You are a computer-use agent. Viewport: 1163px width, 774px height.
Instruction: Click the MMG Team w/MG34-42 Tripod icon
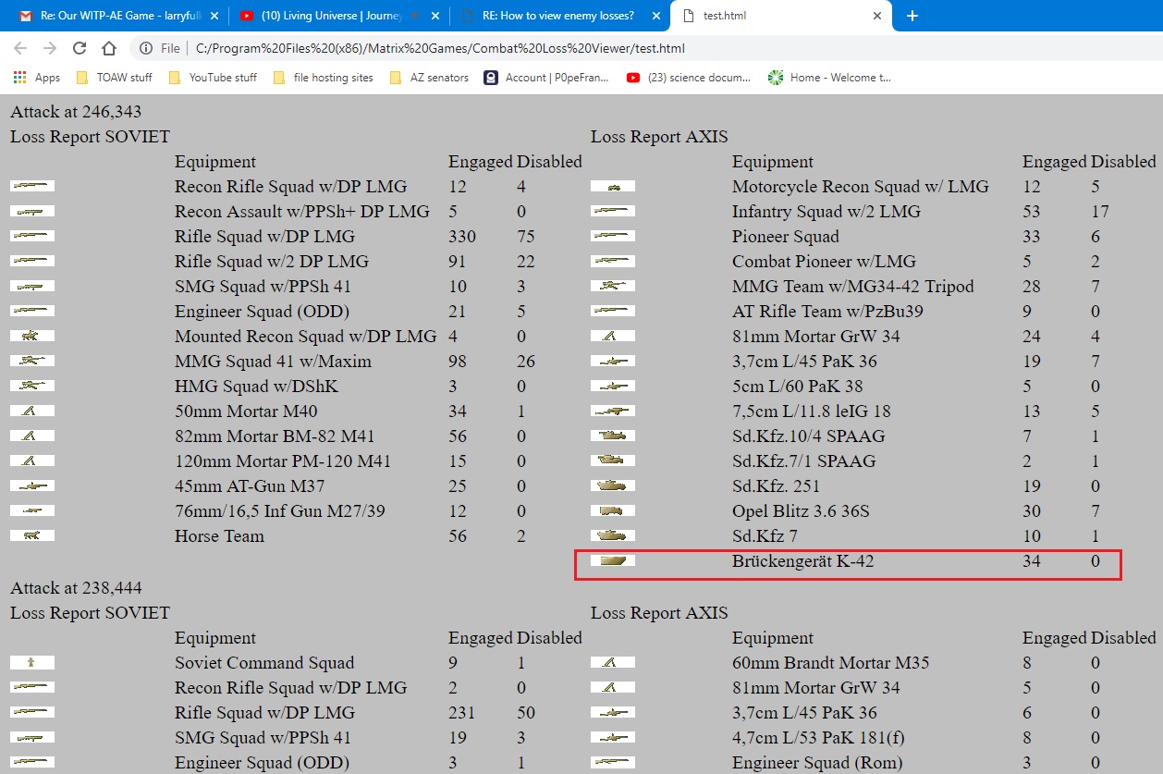(x=613, y=286)
